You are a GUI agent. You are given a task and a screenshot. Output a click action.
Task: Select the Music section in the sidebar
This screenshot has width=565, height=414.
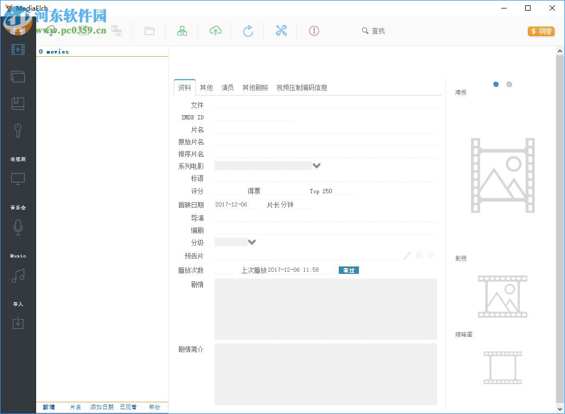tap(18, 275)
